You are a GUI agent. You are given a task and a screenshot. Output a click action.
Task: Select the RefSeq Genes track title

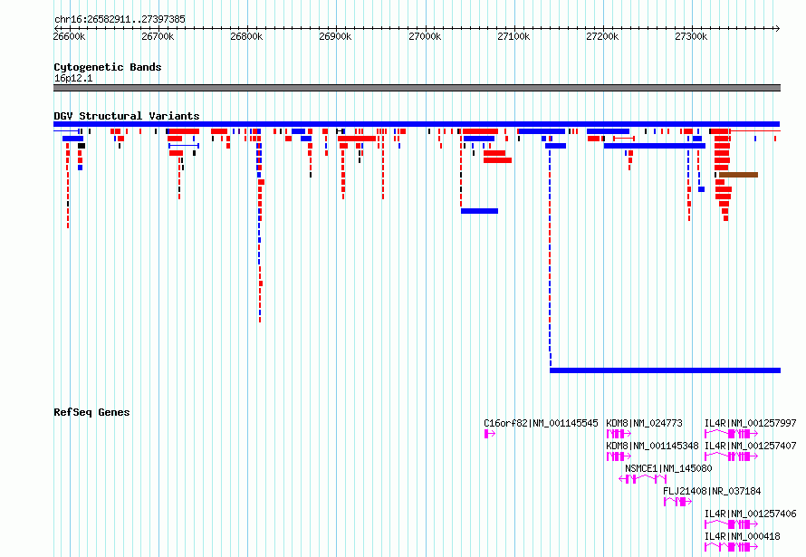91,412
